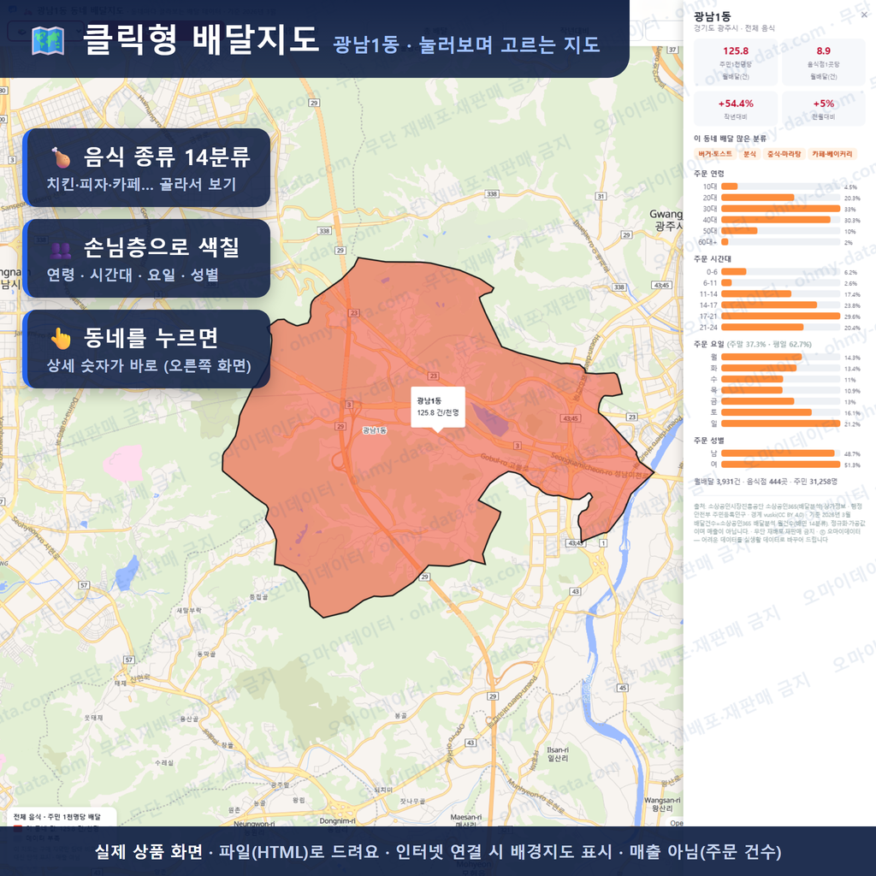Screen dimensions: 876x876
Task: Click the 일 (Sunday) order bar
Action: [780, 423]
